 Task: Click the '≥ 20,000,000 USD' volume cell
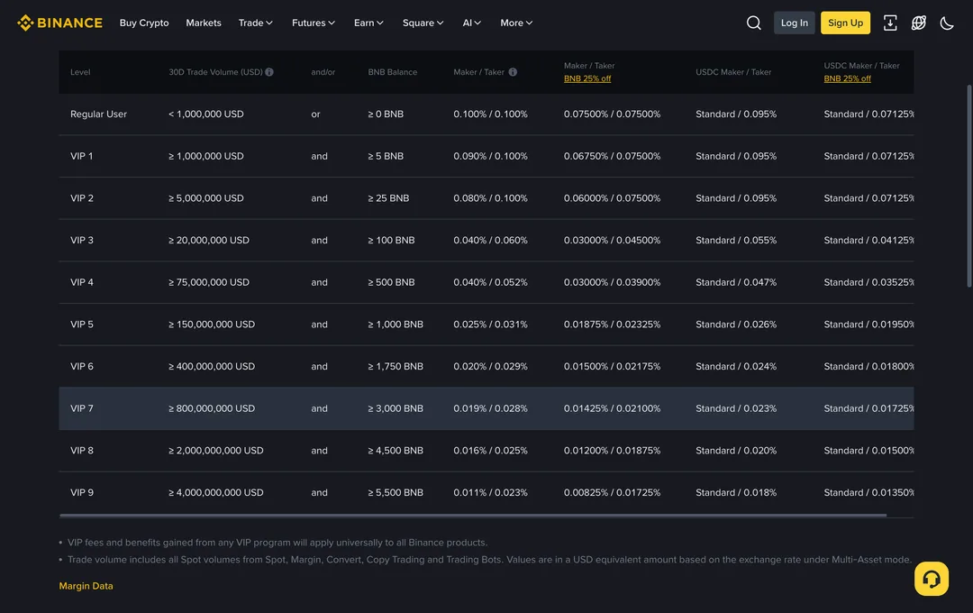tap(209, 241)
